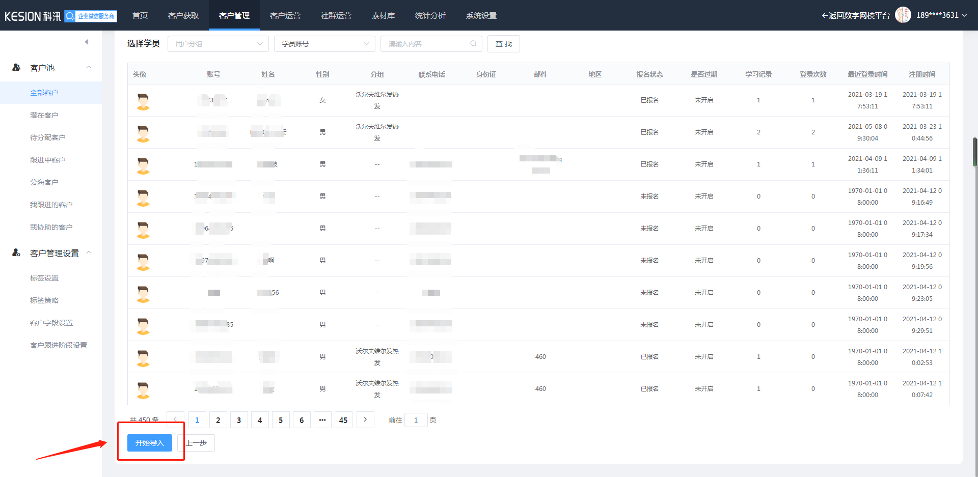
Task: Click the search magnifier icon in input
Action: click(x=473, y=44)
